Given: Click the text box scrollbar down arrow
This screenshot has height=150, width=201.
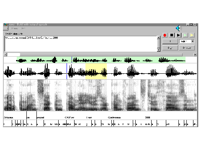Looking at the screenshot, I should tap(158, 50).
